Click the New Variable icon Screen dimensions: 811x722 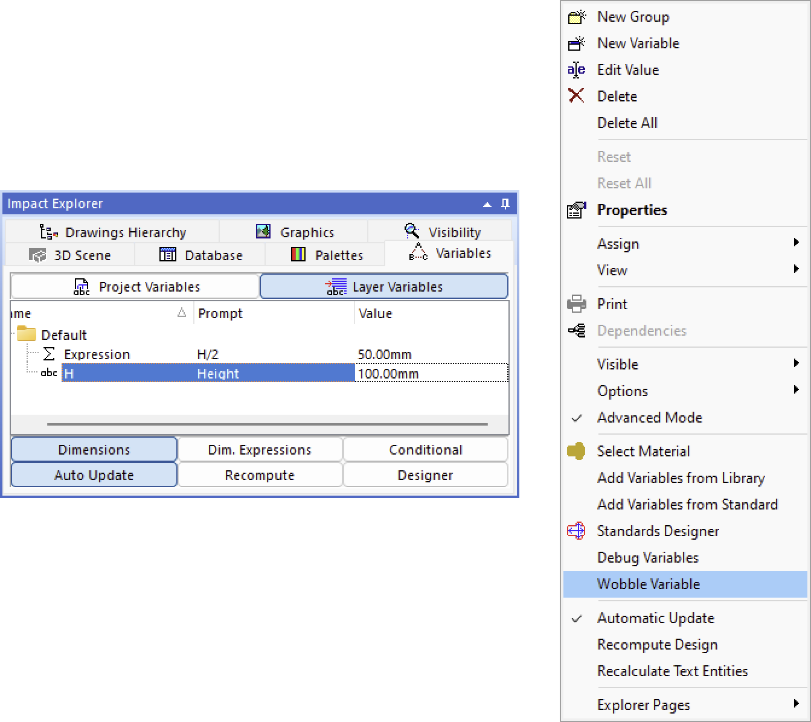click(x=577, y=43)
